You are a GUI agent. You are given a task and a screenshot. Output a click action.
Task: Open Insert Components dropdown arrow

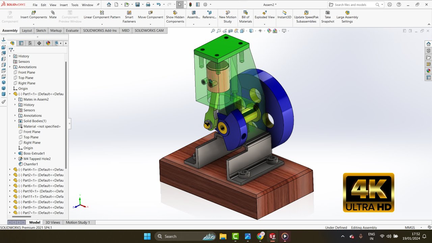click(33, 24)
